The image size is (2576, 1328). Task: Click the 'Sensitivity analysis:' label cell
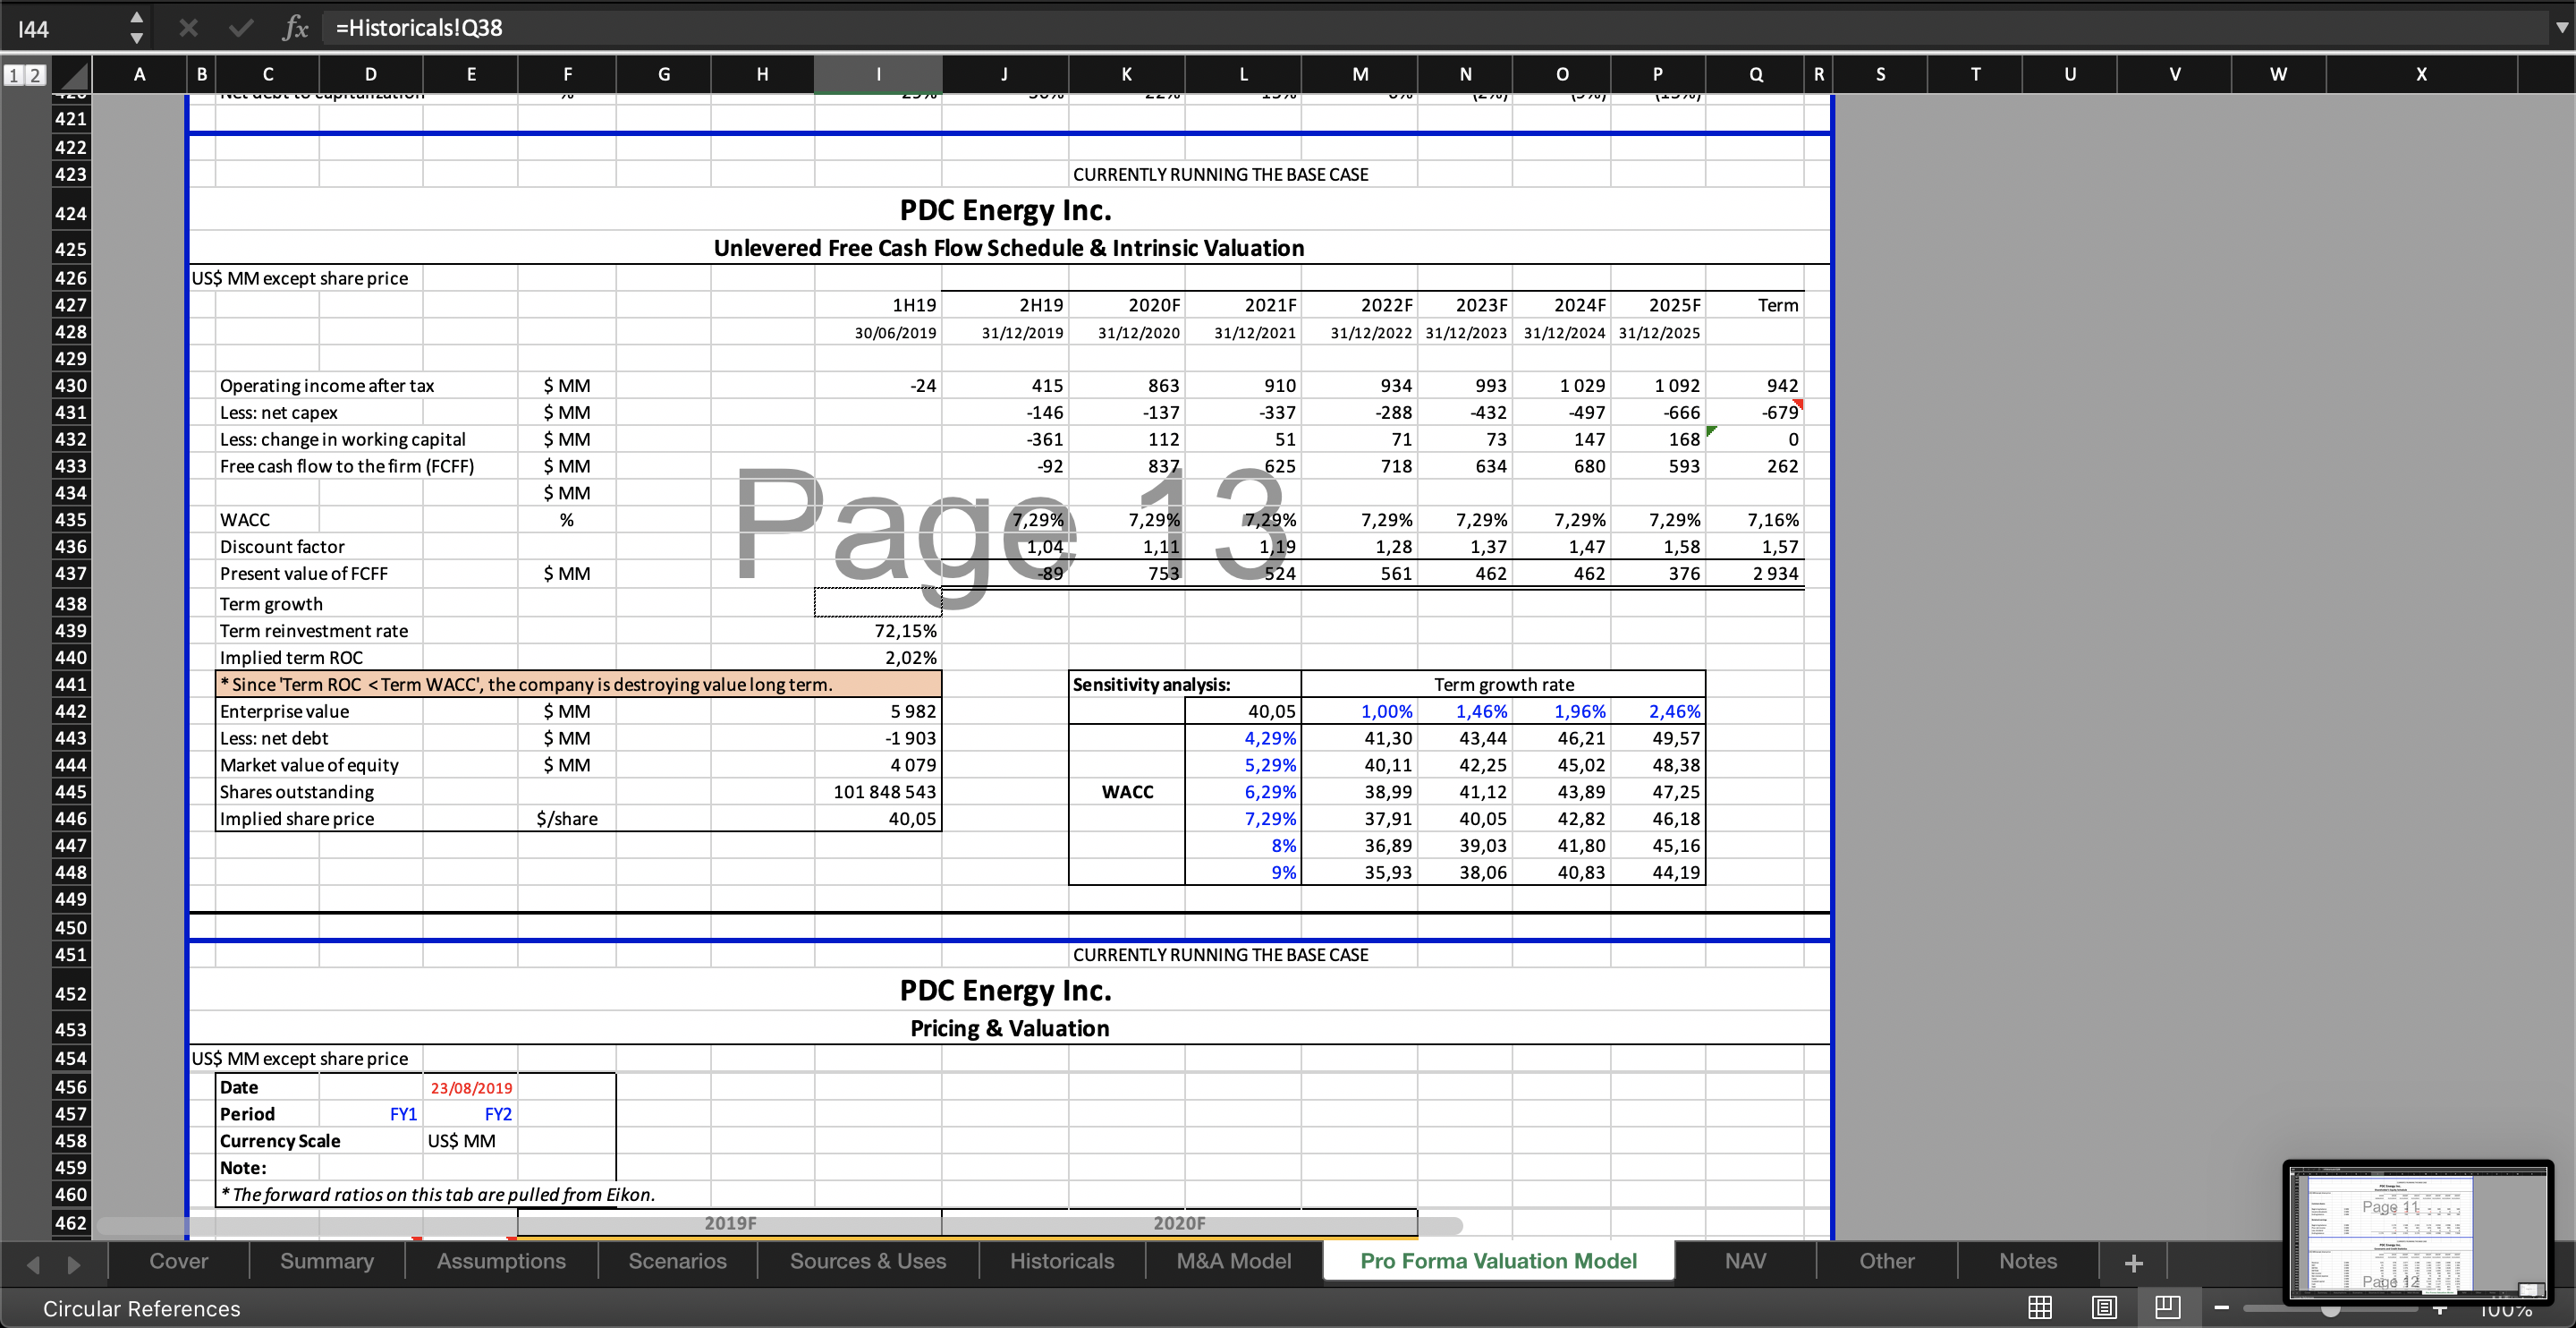point(1185,685)
